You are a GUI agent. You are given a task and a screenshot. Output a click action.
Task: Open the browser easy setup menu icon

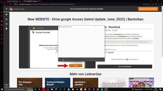tap(161, 4)
